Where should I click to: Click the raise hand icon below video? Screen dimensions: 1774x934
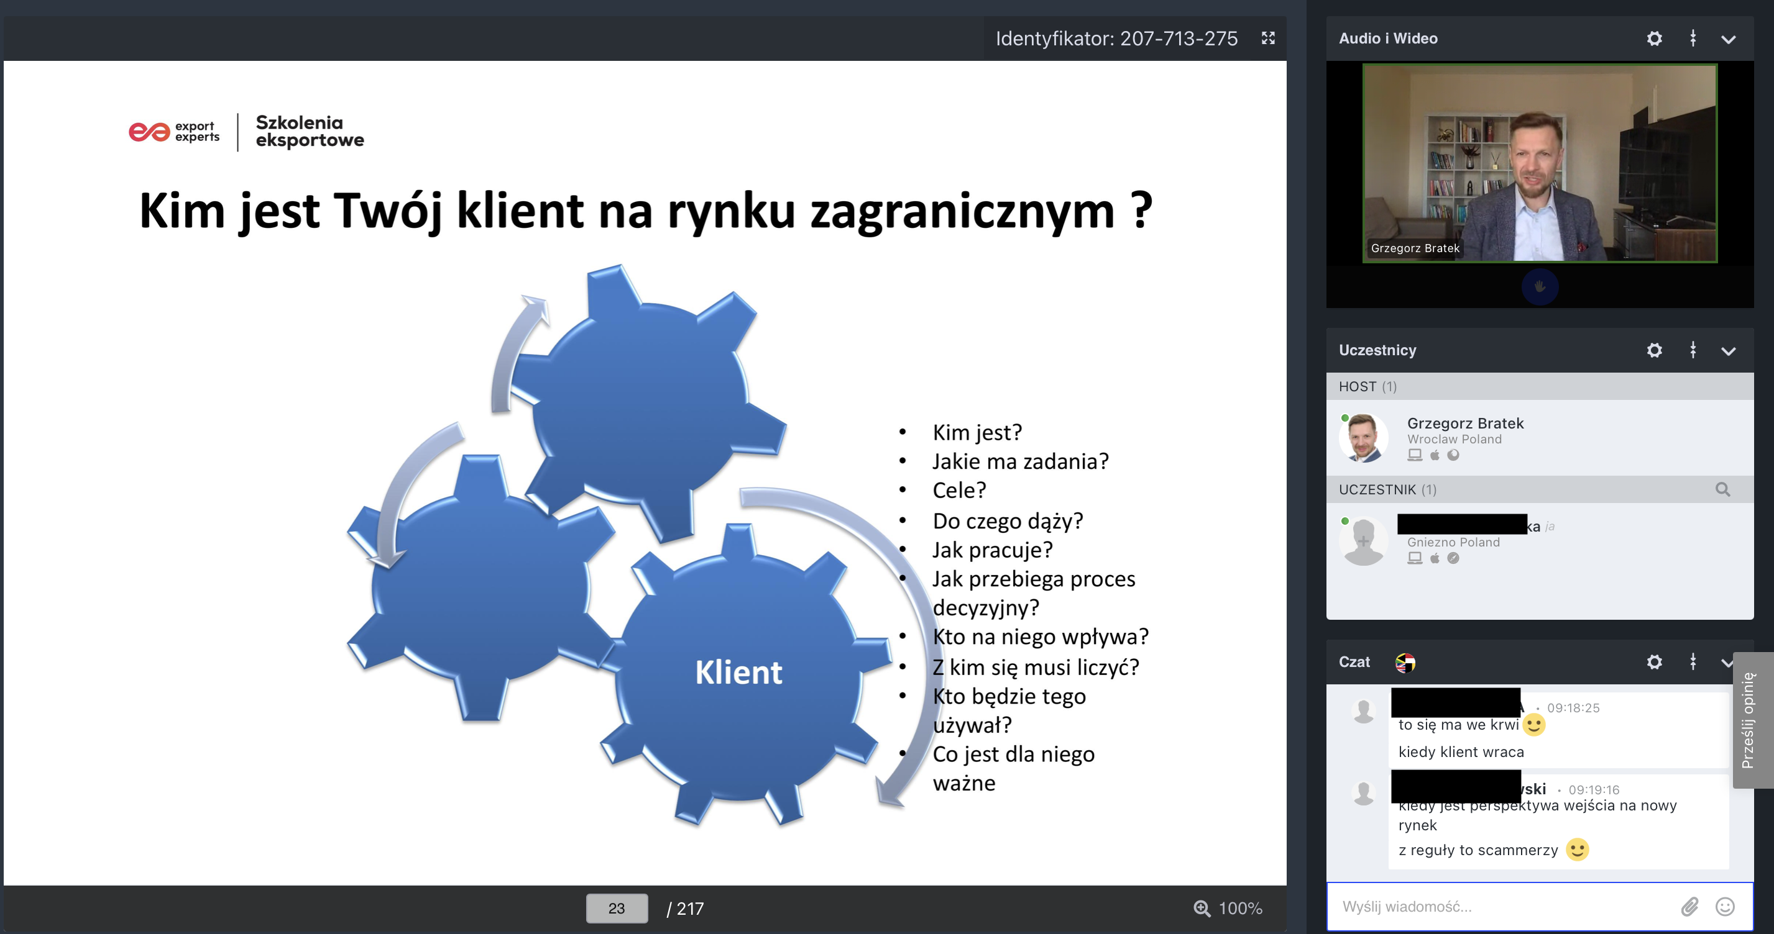1540,287
